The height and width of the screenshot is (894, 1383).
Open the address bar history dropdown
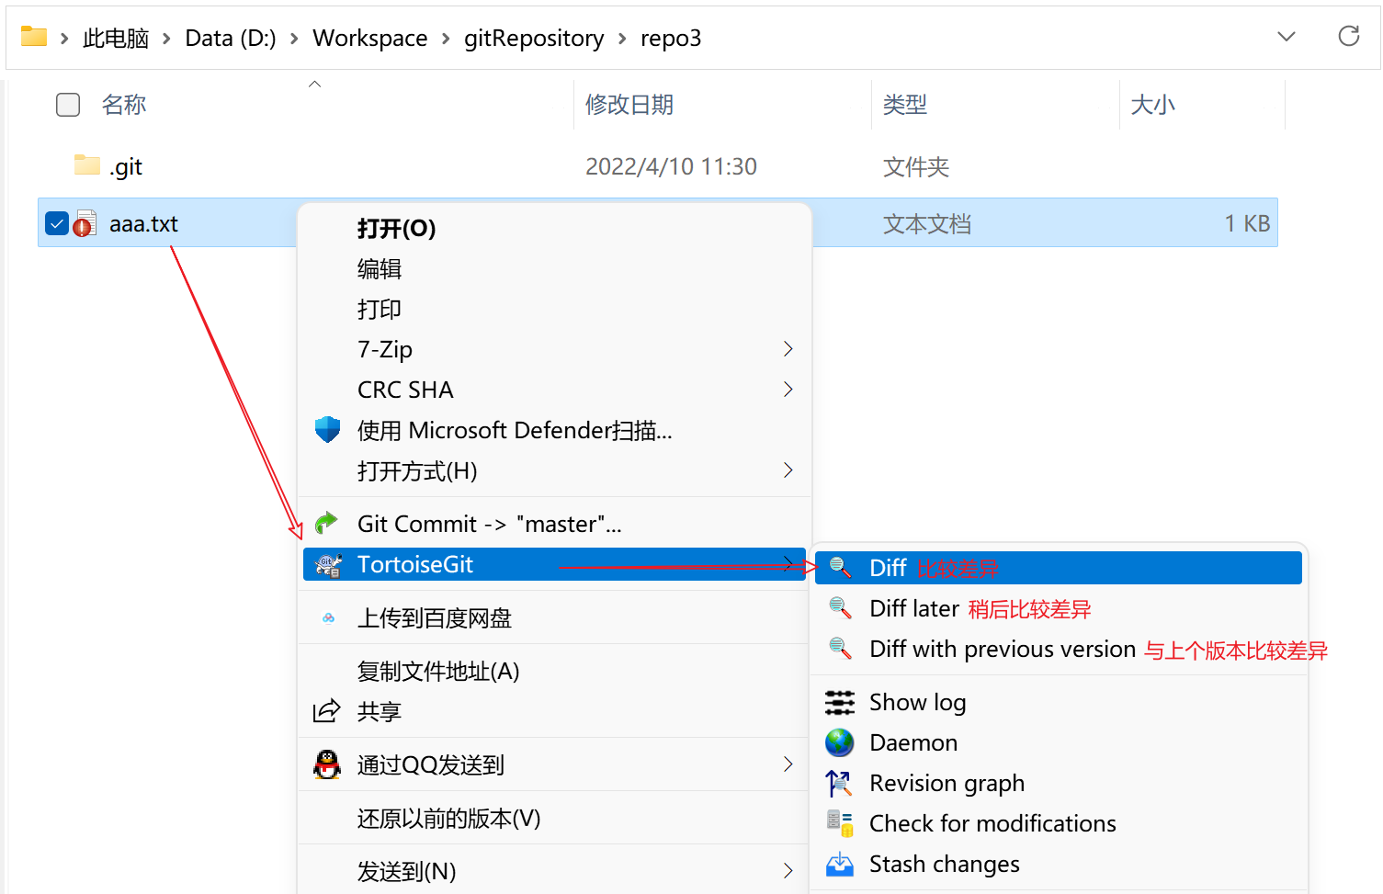tap(1286, 37)
